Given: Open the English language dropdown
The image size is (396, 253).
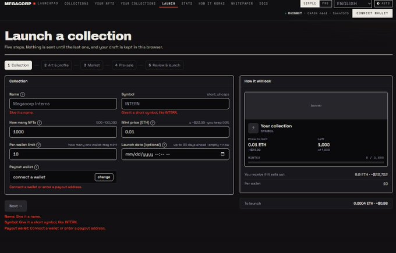Looking at the screenshot, I should click(x=353, y=4).
